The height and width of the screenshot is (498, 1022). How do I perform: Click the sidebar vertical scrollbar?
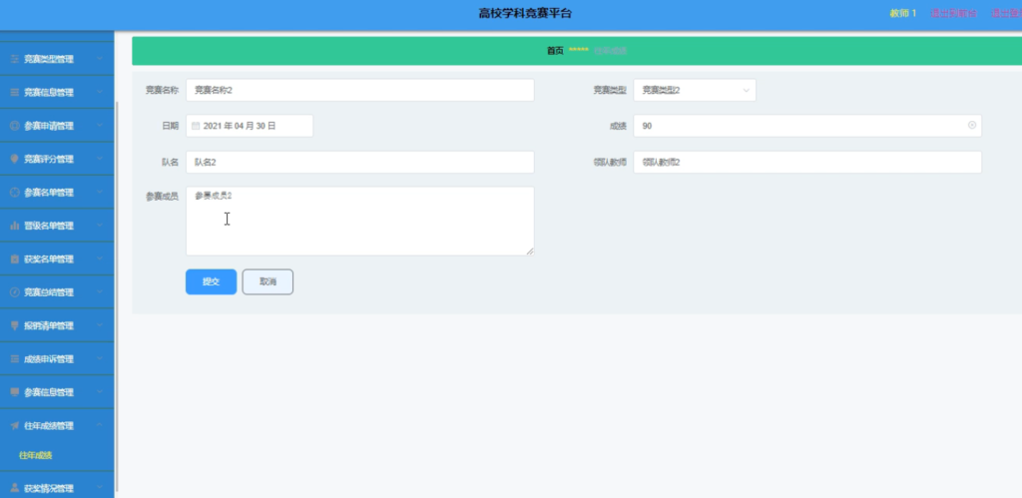click(118, 295)
